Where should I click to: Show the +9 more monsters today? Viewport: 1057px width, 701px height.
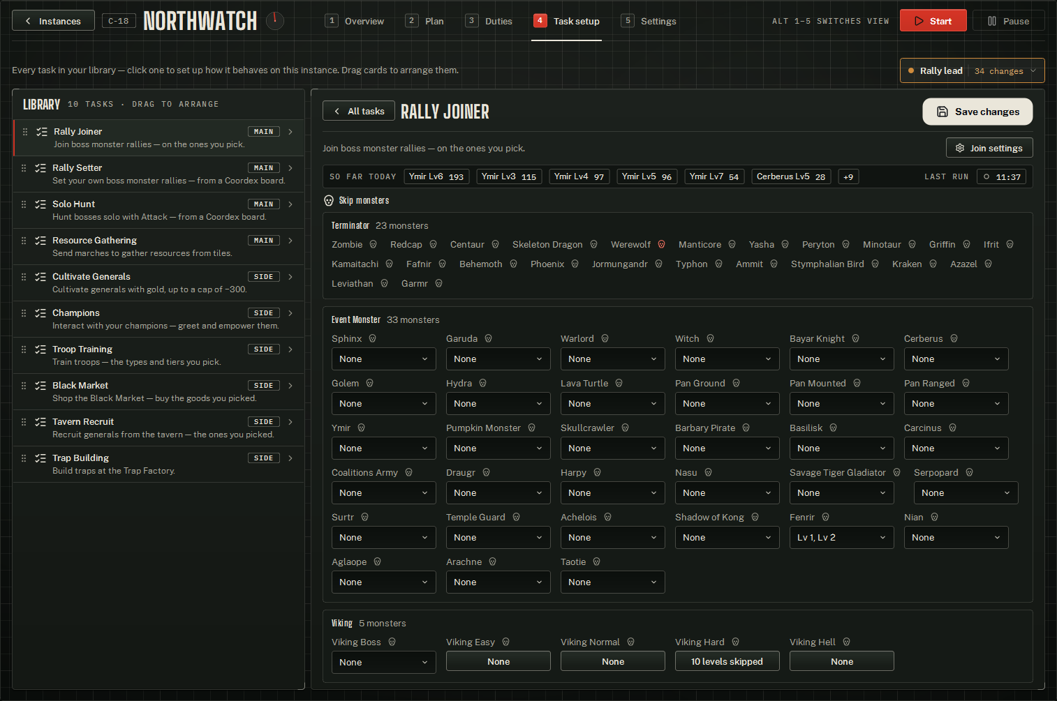pyautogui.click(x=848, y=177)
